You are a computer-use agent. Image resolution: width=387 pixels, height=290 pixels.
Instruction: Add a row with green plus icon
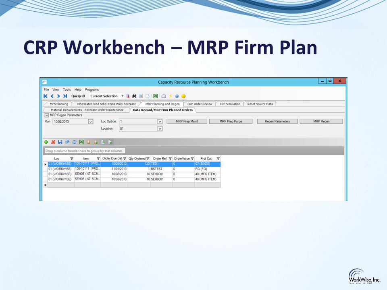46,142
